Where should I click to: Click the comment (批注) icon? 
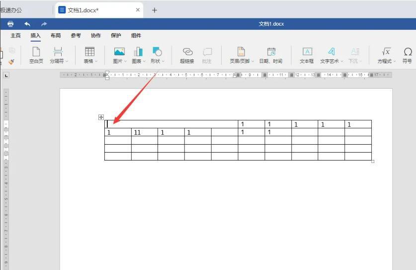coord(207,52)
